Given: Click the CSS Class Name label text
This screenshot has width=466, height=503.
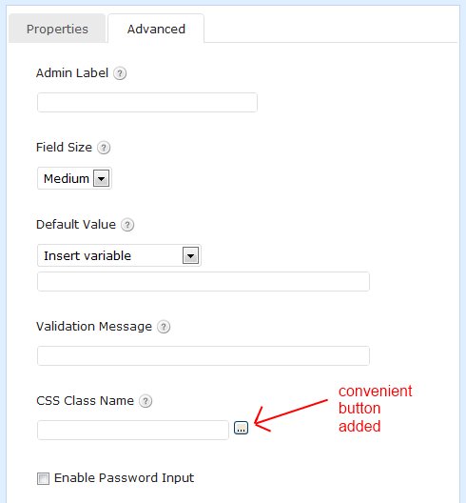Looking at the screenshot, I should point(85,401).
